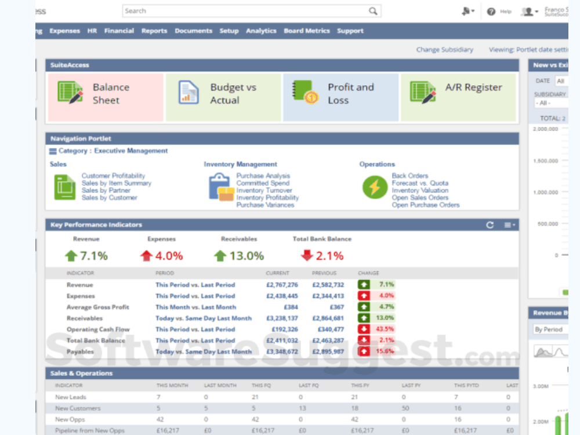580x435 pixels.
Task: Open the Support menu
Action: (350, 31)
